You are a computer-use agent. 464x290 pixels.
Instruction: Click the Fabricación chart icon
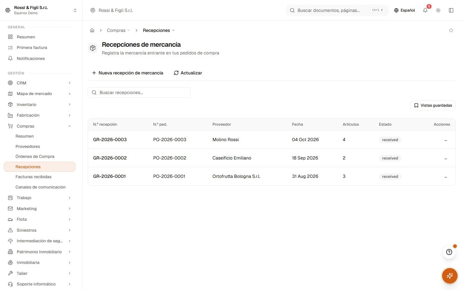click(x=10, y=115)
